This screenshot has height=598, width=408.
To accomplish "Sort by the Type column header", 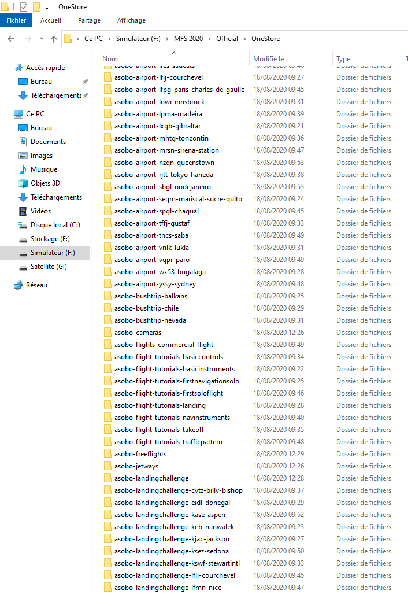I will pos(343,59).
